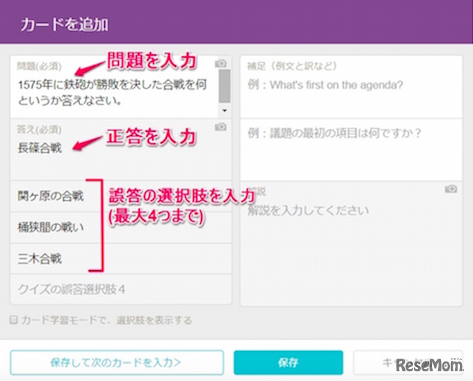
Task: Focus the supplement field with What's first example
Action: [x=351, y=87]
